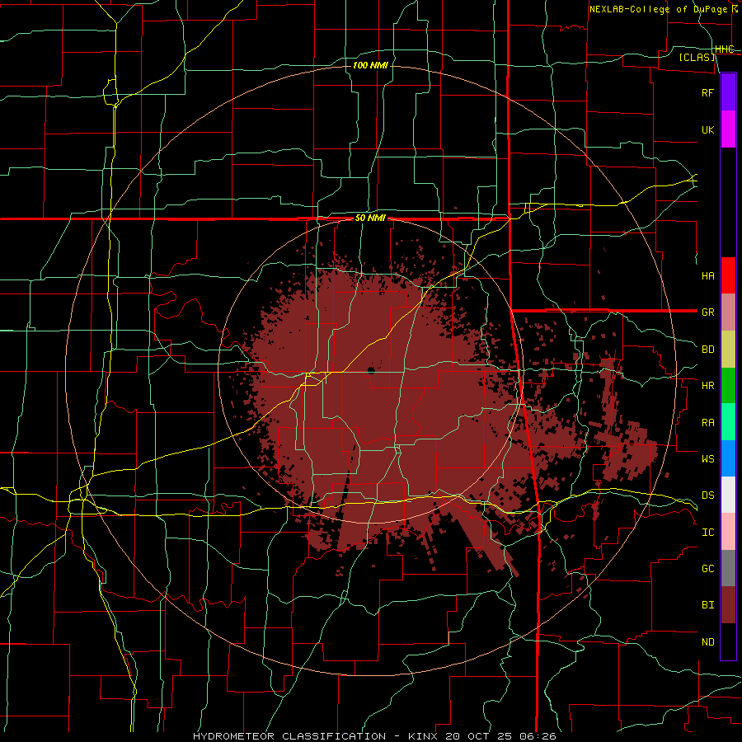742x742 pixels.
Task: Click the DS legend label
Action: tap(707, 495)
